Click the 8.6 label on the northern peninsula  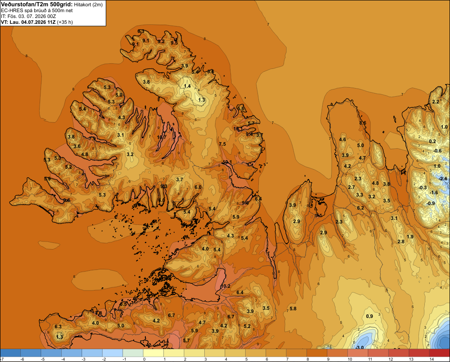tap(363, 123)
